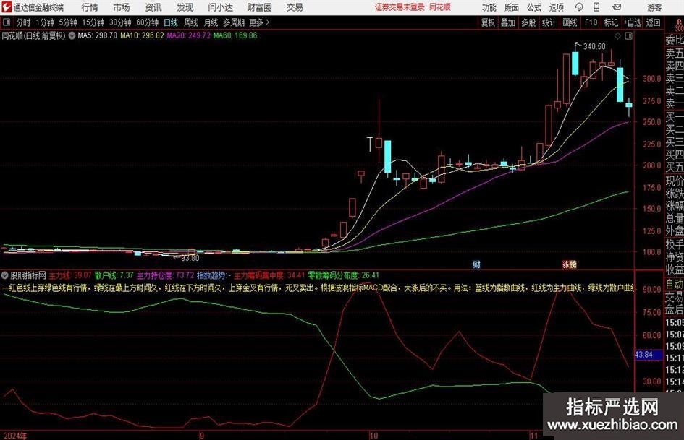Viewport: 684px width, 440px height.
Task: Click the +自选 add favorite button
Action: [x=632, y=22]
